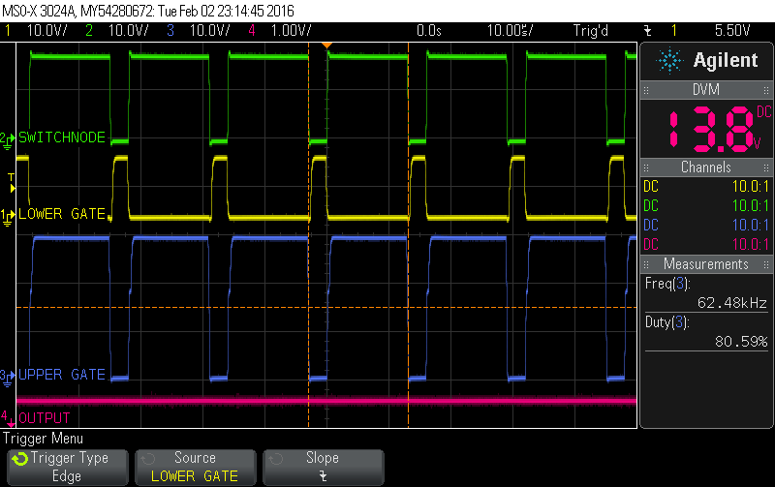775x487 pixels.
Task: Click the green rotate icon on Trigger Type
Action: (20, 459)
